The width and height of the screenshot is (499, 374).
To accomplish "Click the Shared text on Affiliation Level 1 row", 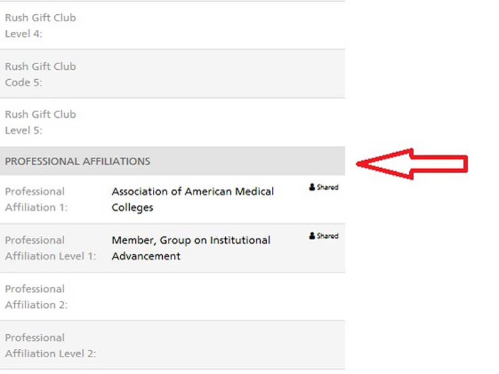I will click(x=327, y=236).
